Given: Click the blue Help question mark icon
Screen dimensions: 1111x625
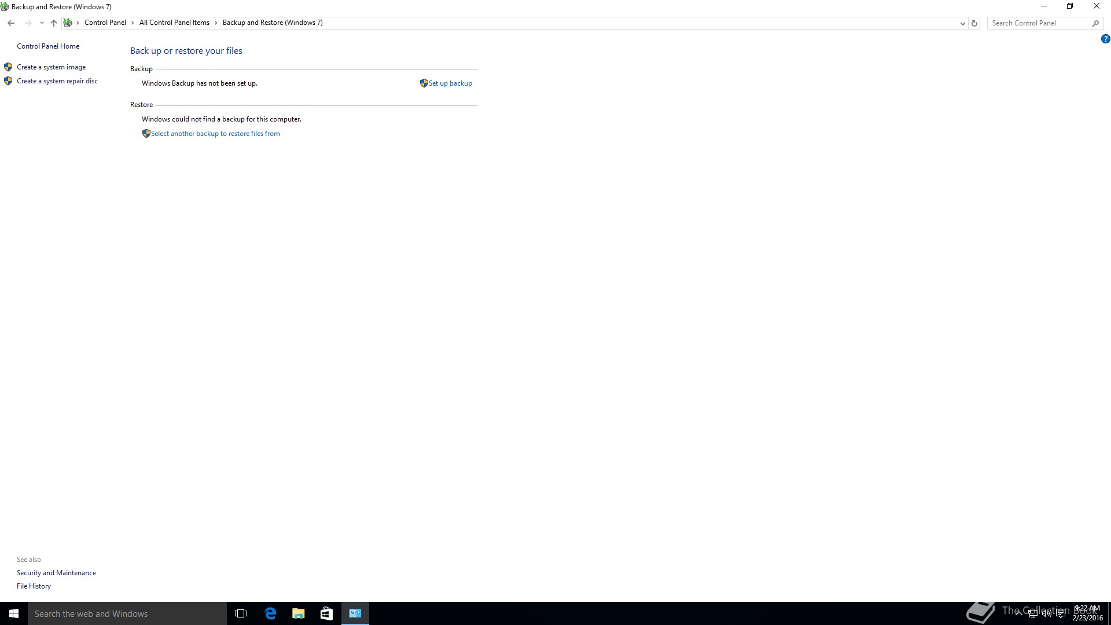Looking at the screenshot, I should click(x=1105, y=39).
